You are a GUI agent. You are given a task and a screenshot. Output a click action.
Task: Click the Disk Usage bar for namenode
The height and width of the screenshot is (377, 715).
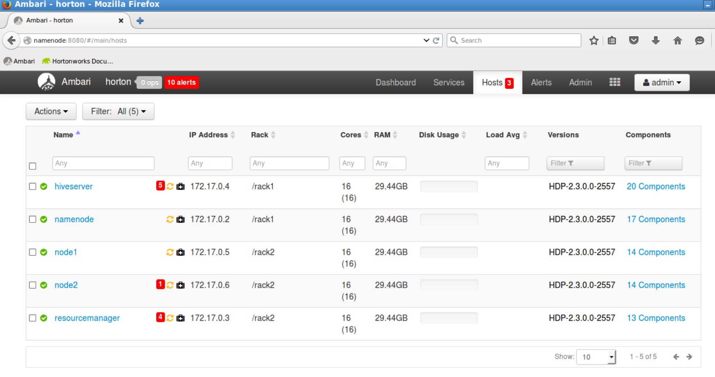(x=449, y=219)
